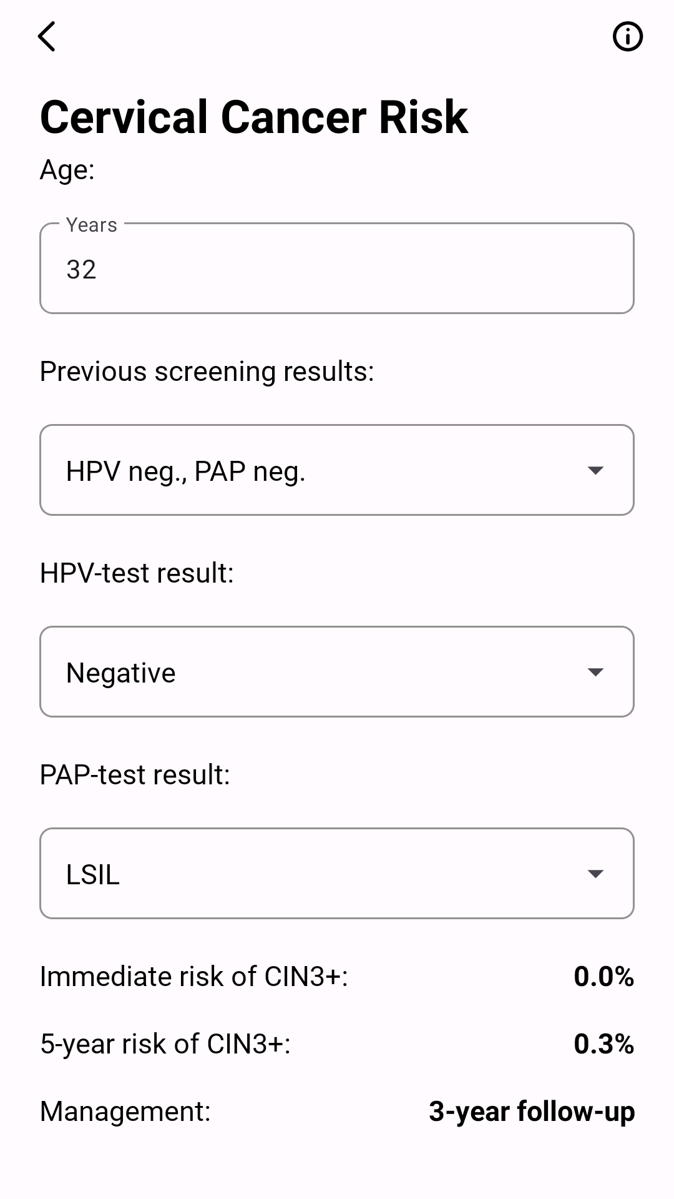Click the age value 32
This screenshot has height=1199, width=674.
pos(81,270)
